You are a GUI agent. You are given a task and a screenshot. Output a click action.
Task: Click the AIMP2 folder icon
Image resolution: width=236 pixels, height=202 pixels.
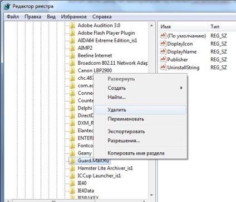pos(72,48)
